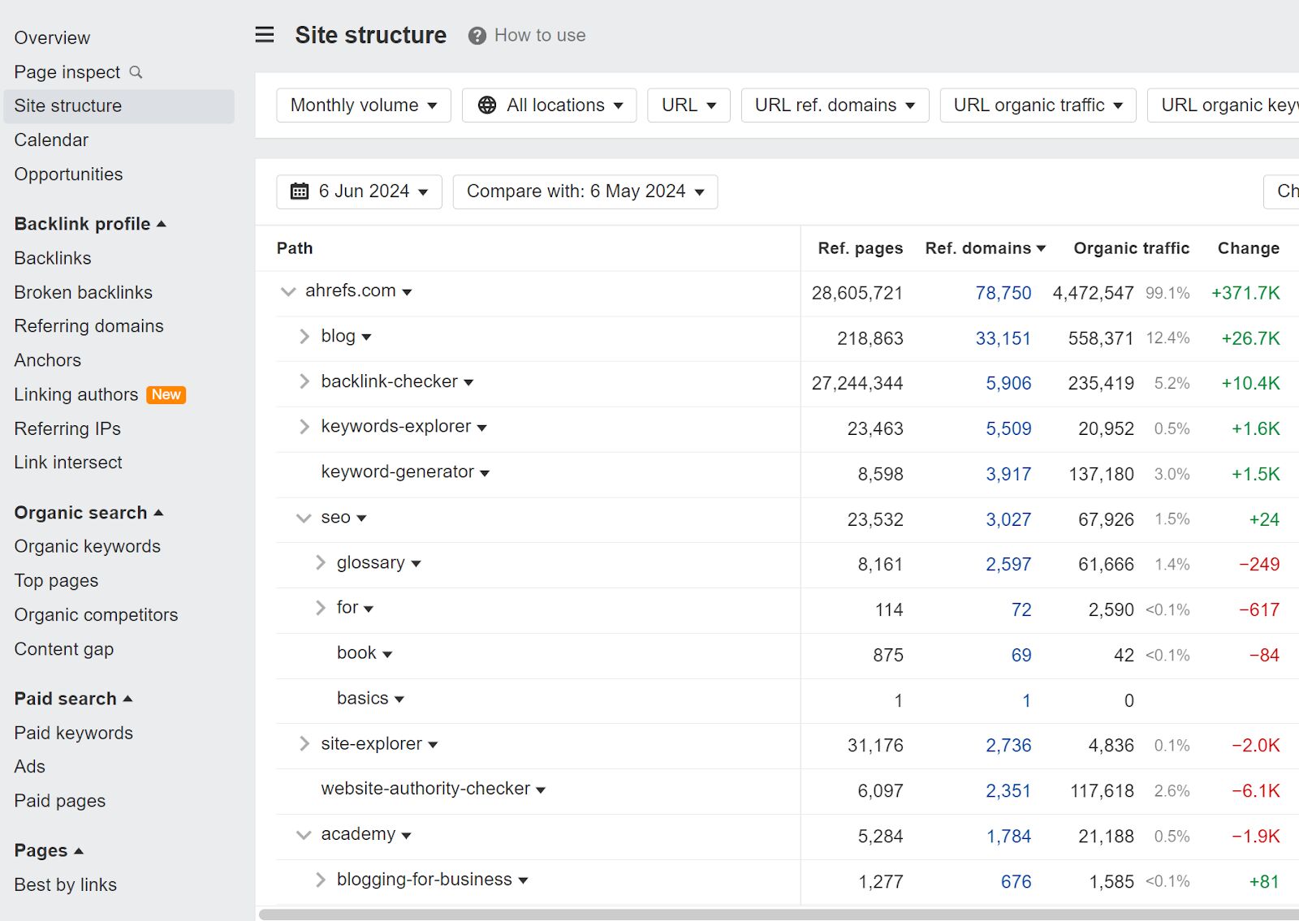1299x921 pixels.
Task: Collapse the Backlink profile sidebar section
Action: point(163,223)
